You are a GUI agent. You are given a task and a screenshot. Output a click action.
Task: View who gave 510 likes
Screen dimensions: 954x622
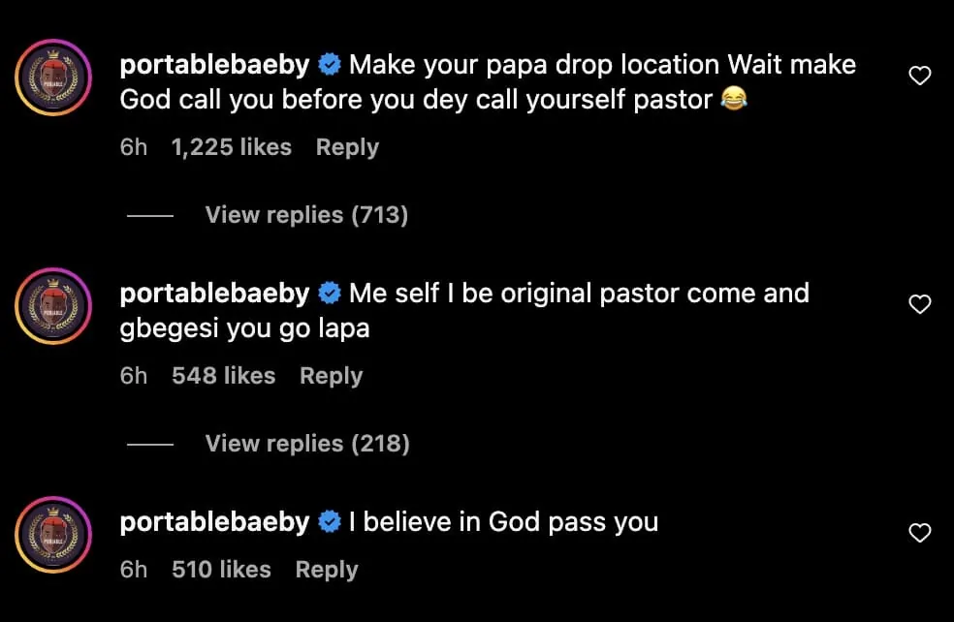[x=221, y=570]
